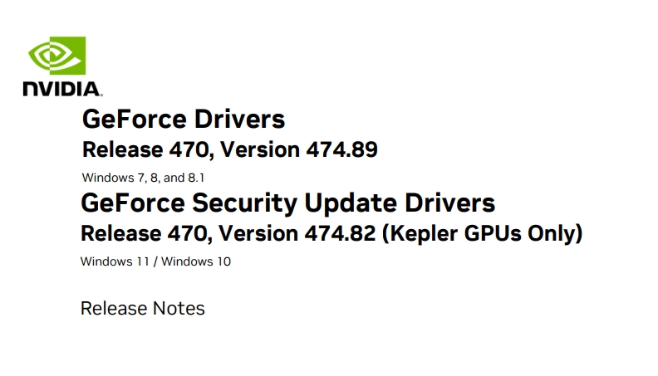The width and height of the screenshot is (658, 376).
Task: Click the Windows 10 text
Action: point(196,261)
